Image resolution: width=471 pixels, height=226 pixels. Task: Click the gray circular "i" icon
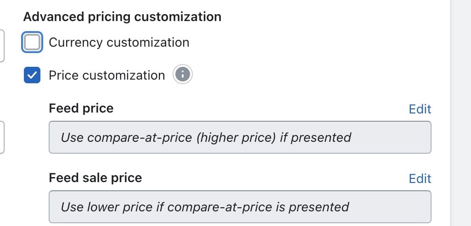pos(182,74)
